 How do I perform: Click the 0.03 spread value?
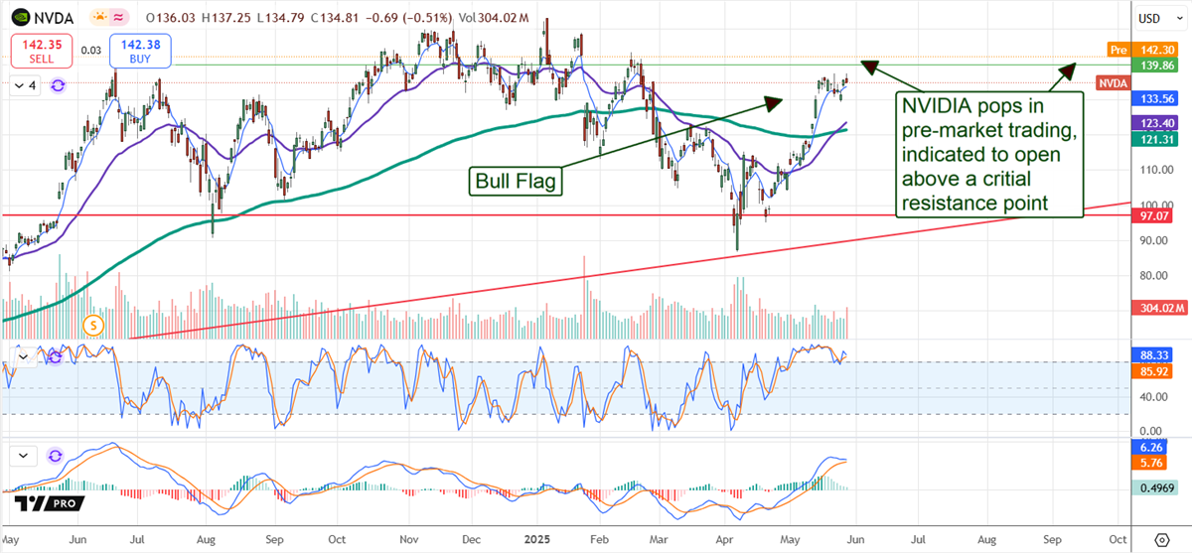point(91,50)
